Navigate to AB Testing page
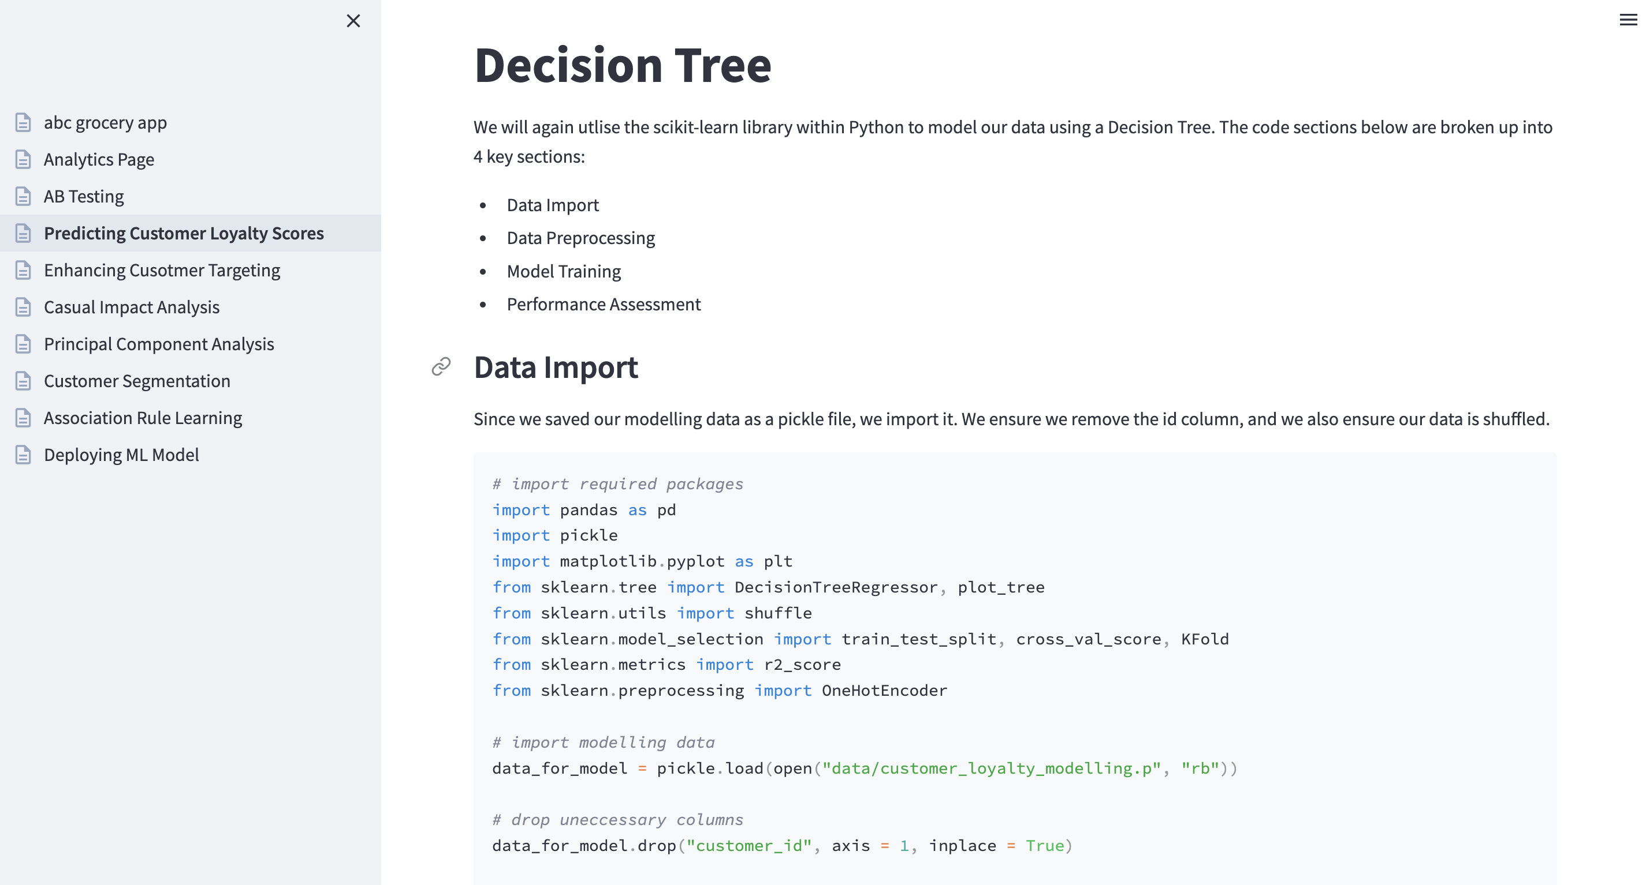Viewport: 1646px width, 885px height. 84,197
